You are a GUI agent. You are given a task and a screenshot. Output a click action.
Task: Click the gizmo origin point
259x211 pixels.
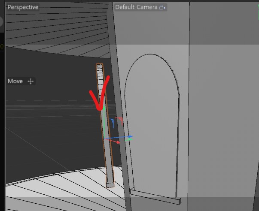(x=104, y=139)
